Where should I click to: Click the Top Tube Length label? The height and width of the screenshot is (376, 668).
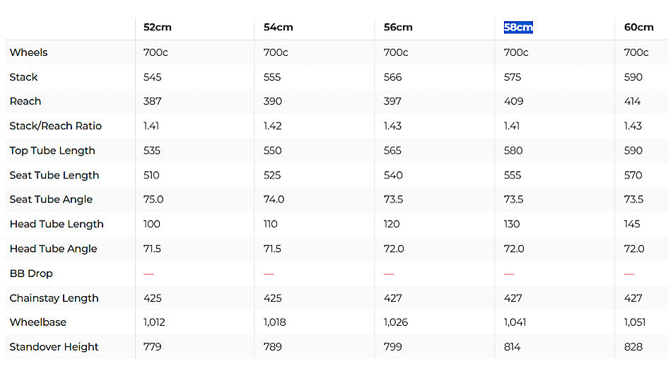(52, 151)
